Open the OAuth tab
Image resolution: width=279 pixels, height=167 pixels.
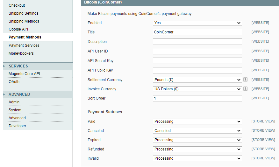[x=38, y=82]
